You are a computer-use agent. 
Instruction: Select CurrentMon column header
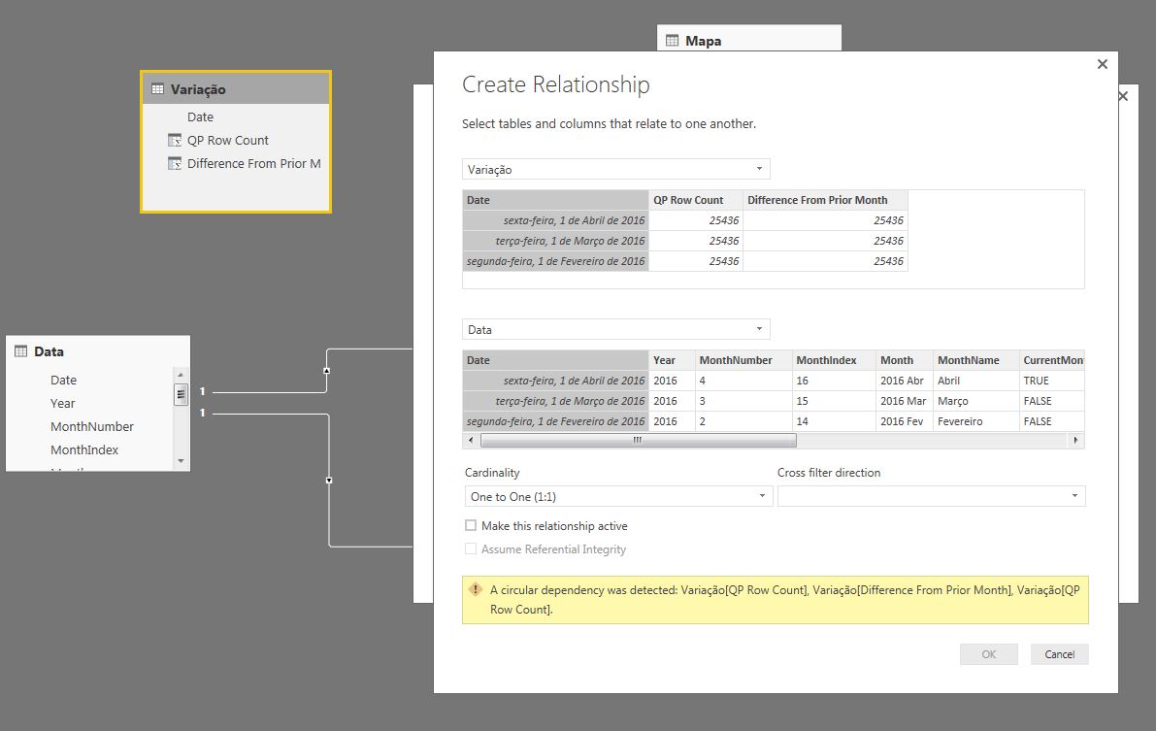pos(1052,360)
